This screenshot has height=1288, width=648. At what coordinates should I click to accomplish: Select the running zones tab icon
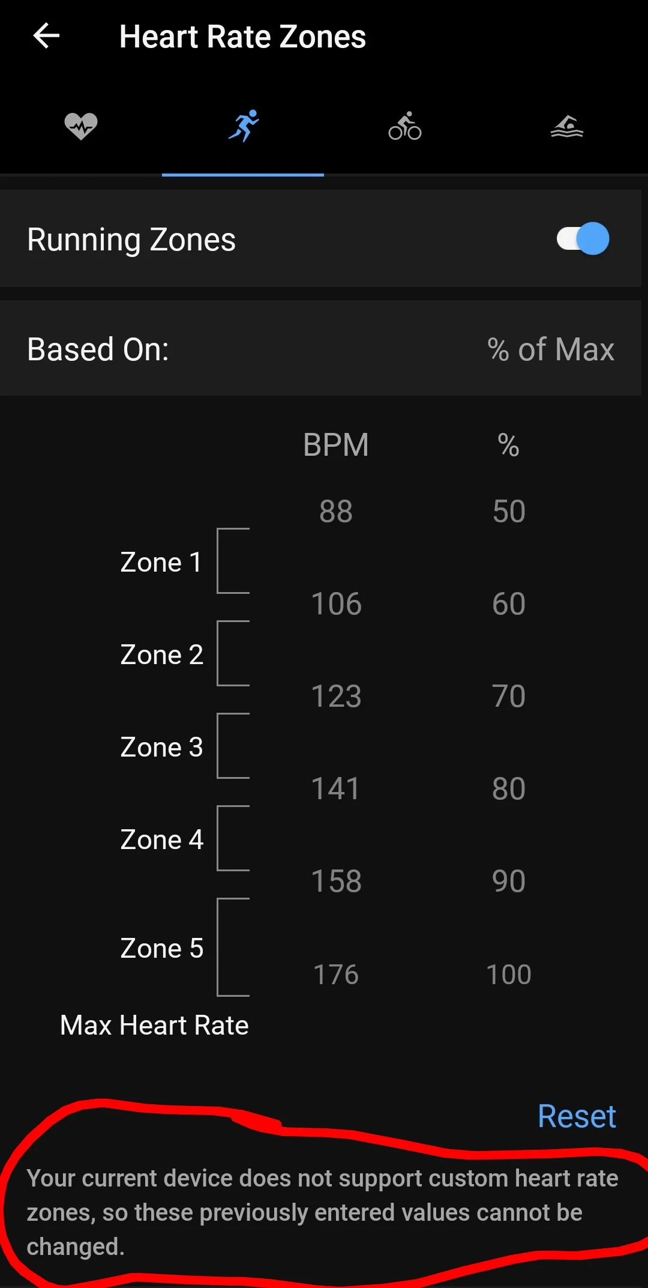pyautogui.click(x=243, y=127)
